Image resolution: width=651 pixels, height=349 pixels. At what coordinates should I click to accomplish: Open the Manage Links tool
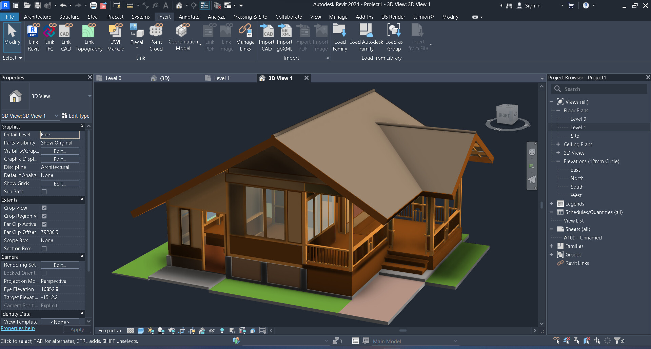(245, 37)
